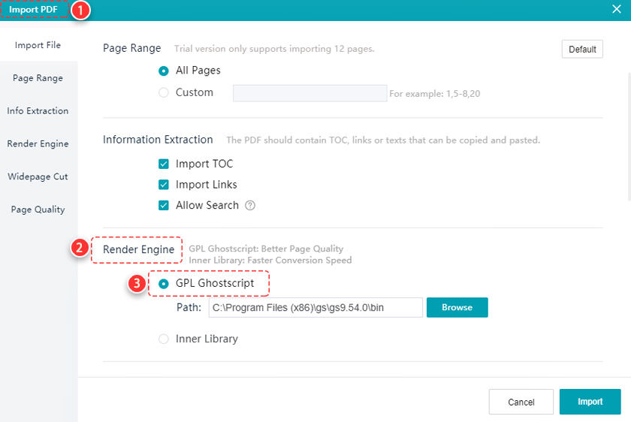Click the custom page range text field
This screenshot has width=631, height=422.
point(309,93)
